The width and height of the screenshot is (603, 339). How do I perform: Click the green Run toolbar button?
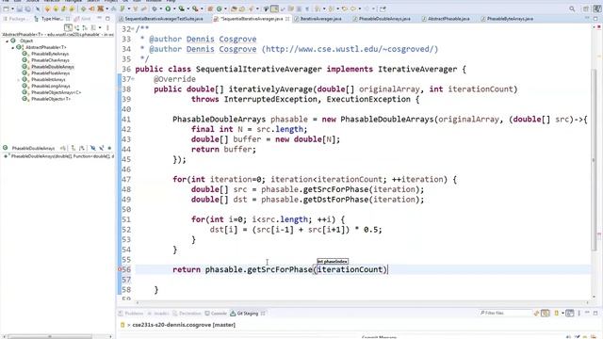pyautogui.click(x=168, y=8)
